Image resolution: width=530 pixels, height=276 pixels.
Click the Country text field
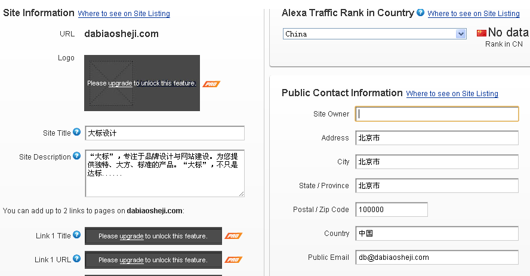tap(437, 234)
